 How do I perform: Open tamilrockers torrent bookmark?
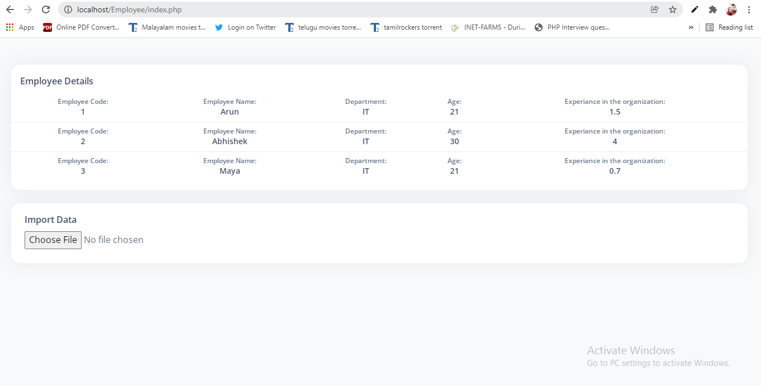(406, 27)
